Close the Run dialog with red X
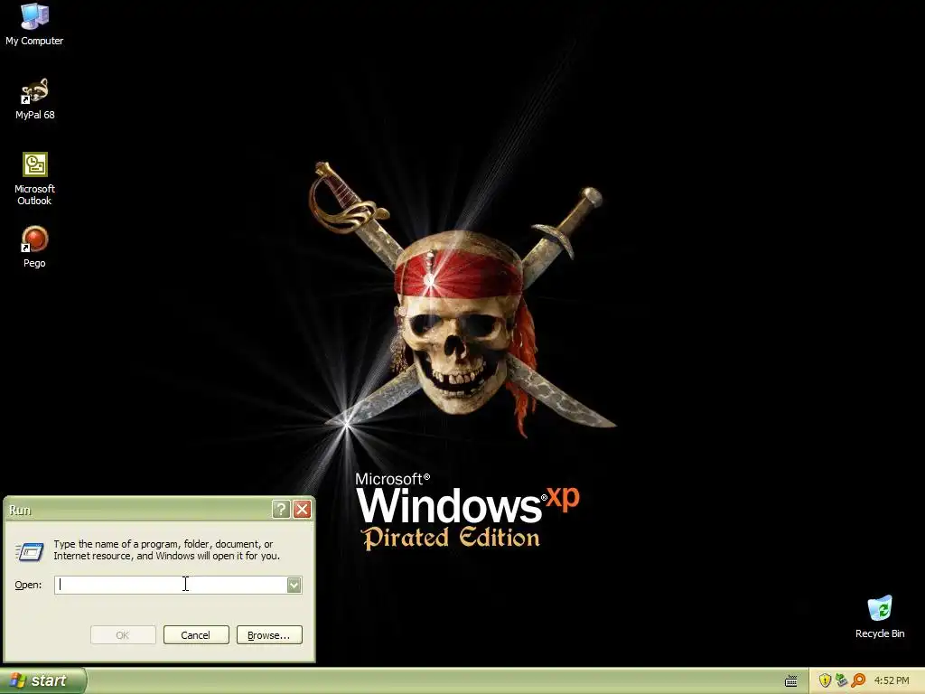This screenshot has width=925, height=694. click(302, 510)
